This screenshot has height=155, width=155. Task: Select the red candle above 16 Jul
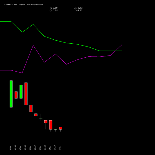pyautogui.click(x=16, y=95)
